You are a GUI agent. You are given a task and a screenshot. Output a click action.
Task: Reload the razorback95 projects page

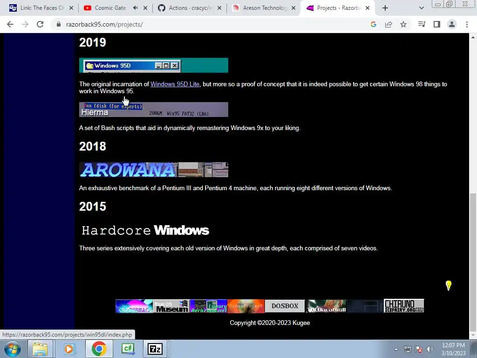click(x=40, y=24)
